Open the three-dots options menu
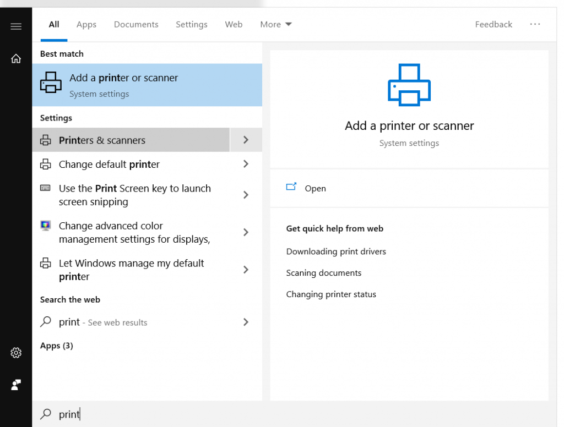564x427 pixels. (535, 24)
